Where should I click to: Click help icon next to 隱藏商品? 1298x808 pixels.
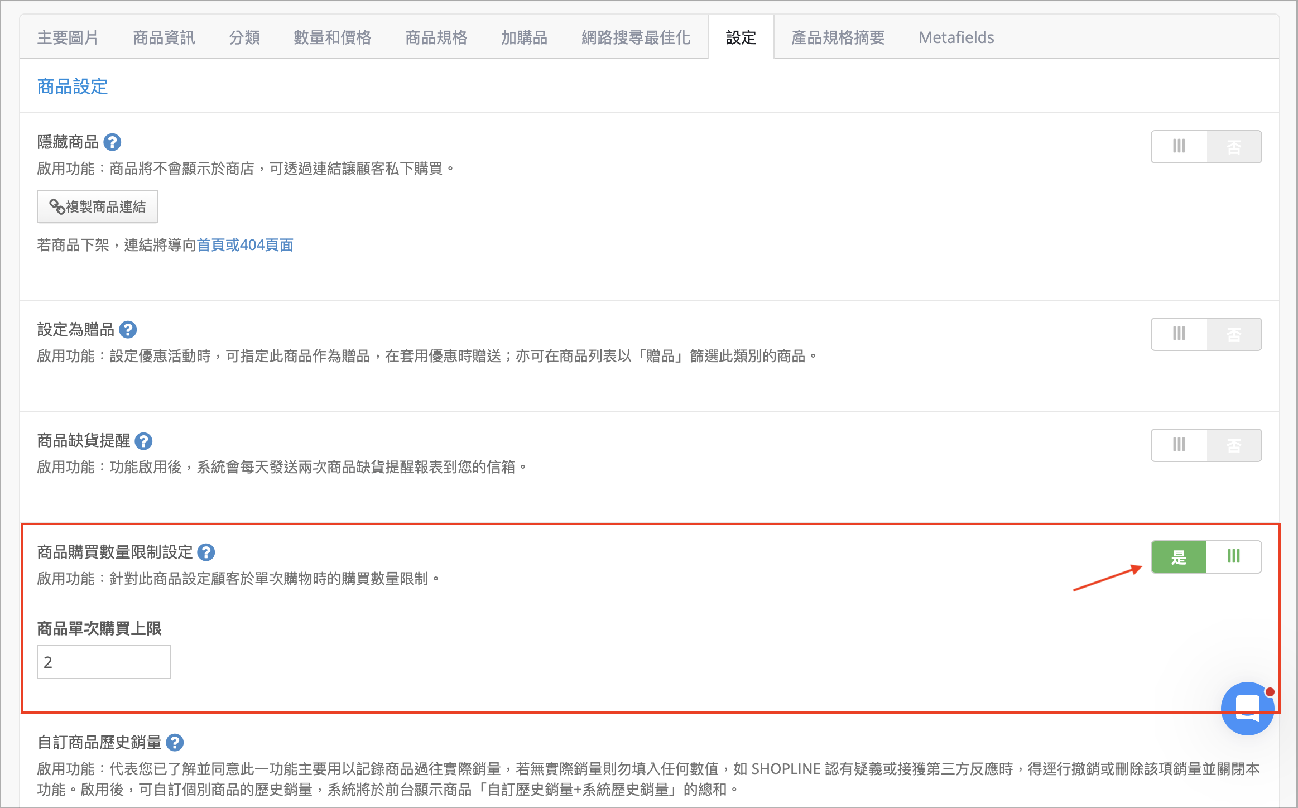point(112,142)
